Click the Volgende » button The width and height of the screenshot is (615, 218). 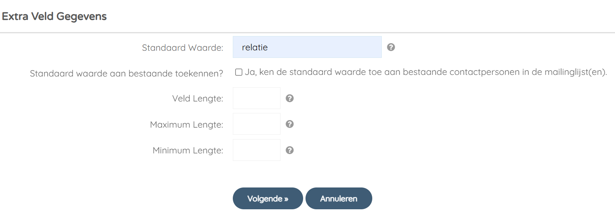[268, 198]
